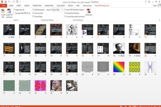The image size is (161, 107).
Task: Click the Sign in link
Action: tap(155, 6)
